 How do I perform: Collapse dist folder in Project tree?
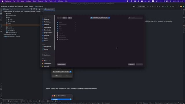coord(5,17)
